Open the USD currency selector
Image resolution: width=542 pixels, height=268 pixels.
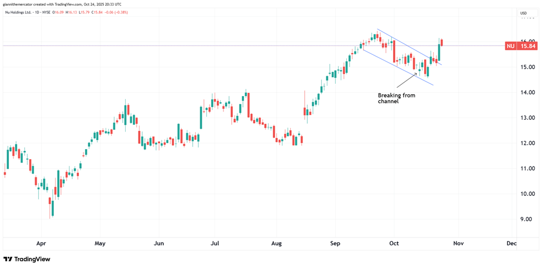(523, 13)
